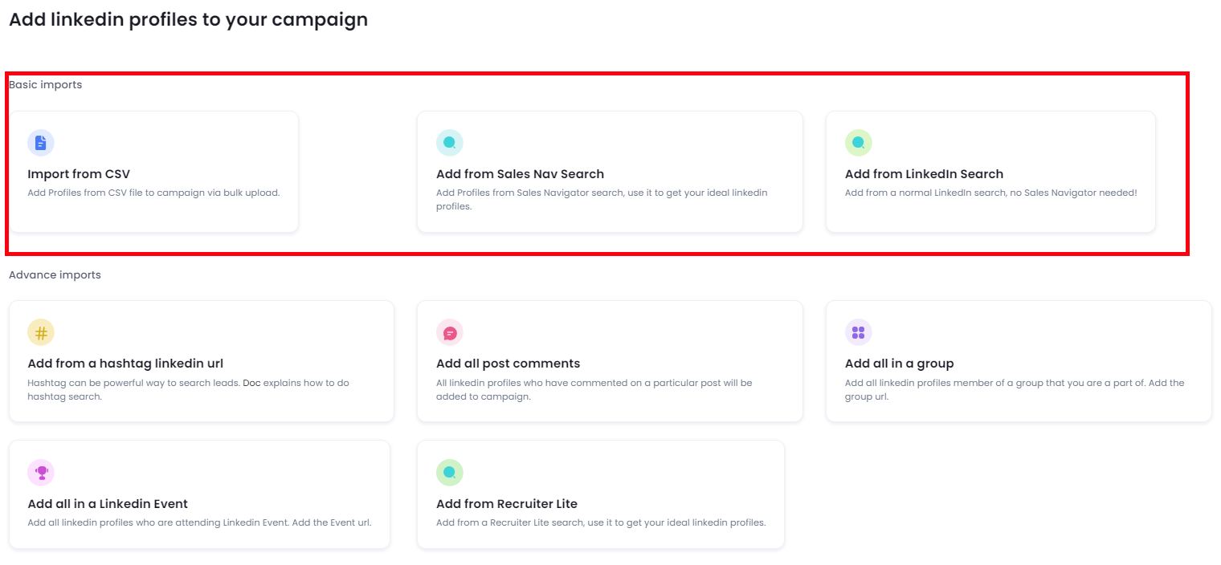This screenshot has width=1221, height=565.
Task: Select the search icon on Add from Recruiter Lite
Action: click(x=449, y=473)
